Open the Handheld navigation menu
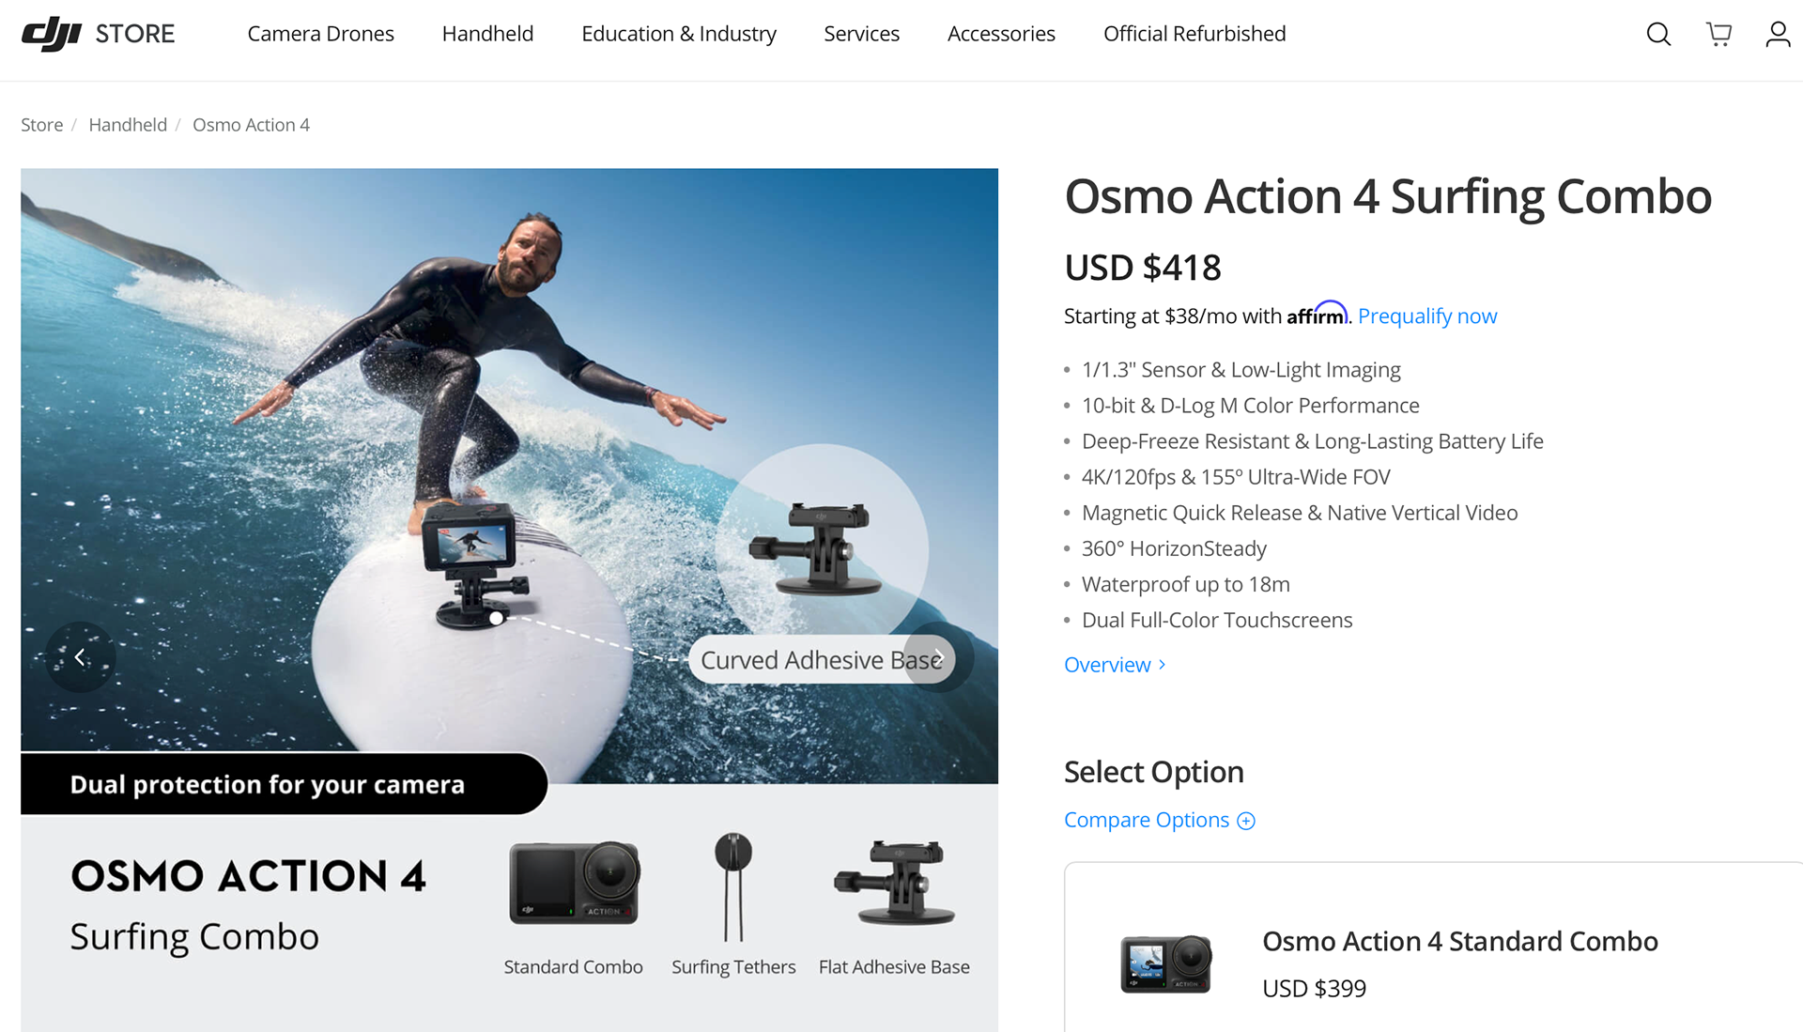Screen dimensions: 1803x1032 click(487, 34)
